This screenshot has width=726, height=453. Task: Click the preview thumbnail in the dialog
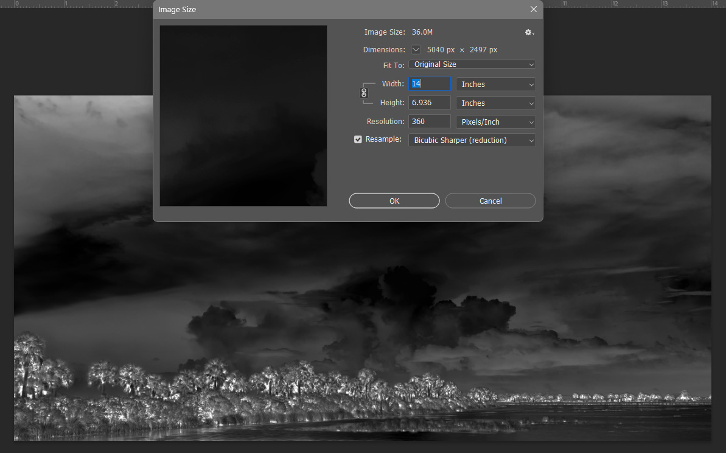243,116
